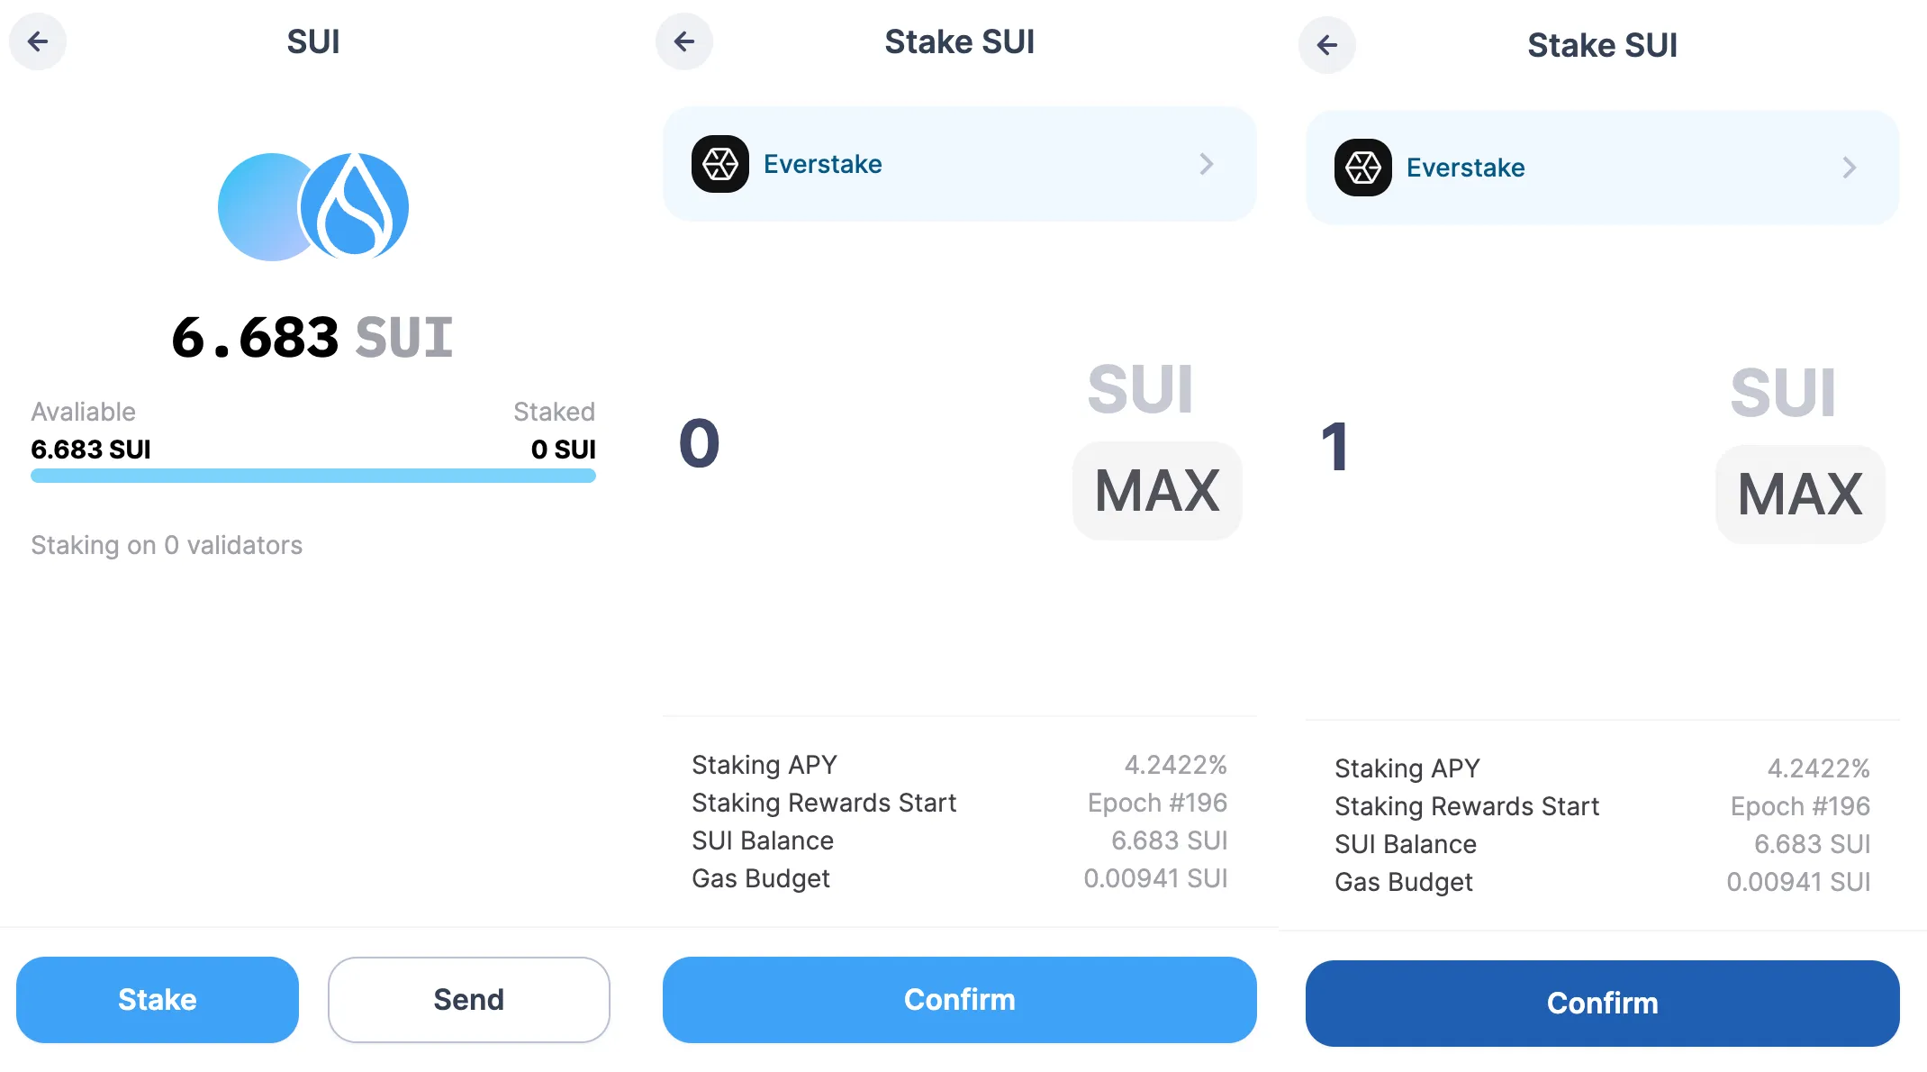Confirm staking on the middle screen
The image size is (1927, 1072).
pos(958,999)
